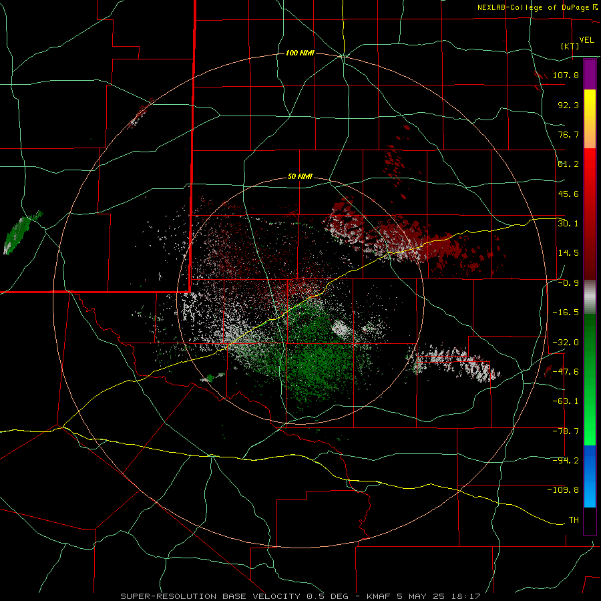Click the [KT] units label

click(x=570, y=46)
